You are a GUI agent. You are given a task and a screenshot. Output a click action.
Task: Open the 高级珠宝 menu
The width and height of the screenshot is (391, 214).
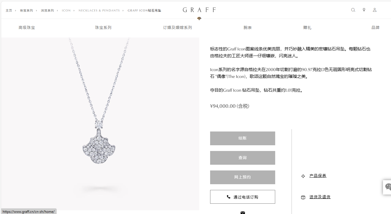(x=27, y=28)
